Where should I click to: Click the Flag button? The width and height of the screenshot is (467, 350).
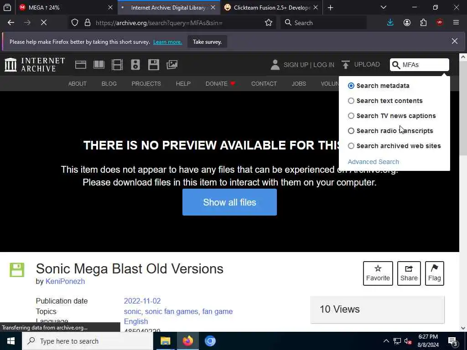[435, 273]
